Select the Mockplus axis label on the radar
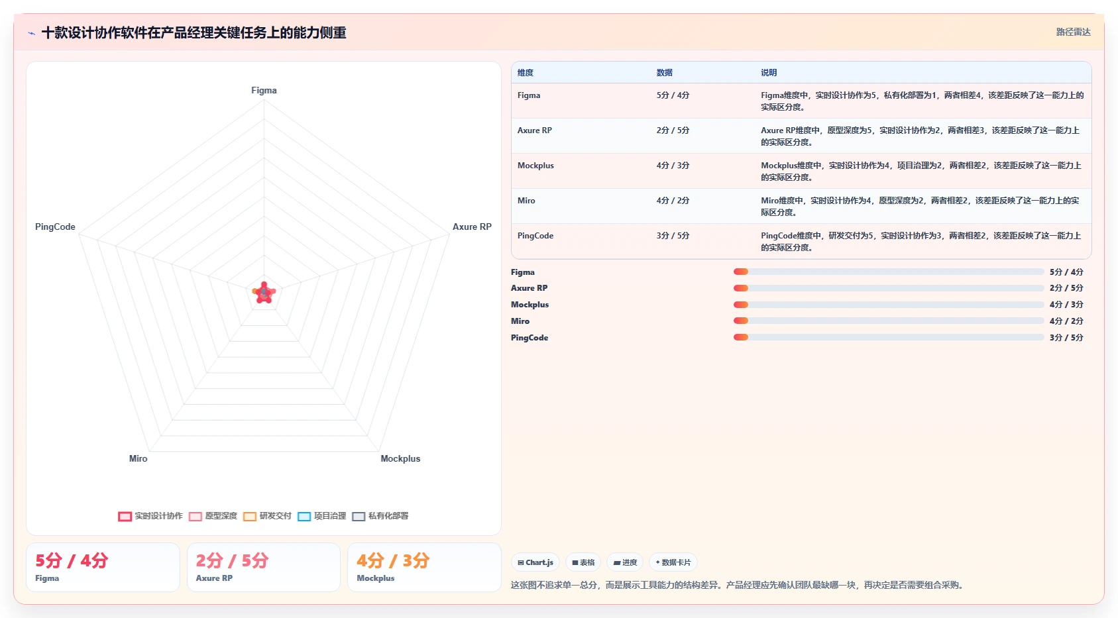Image resolution: width=1118 pixels, height=618 pixels. pos(400,458)
